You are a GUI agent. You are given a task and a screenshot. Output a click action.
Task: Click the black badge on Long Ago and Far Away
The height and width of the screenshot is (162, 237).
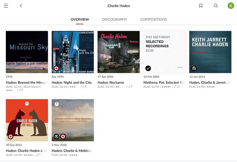[56, 137]
